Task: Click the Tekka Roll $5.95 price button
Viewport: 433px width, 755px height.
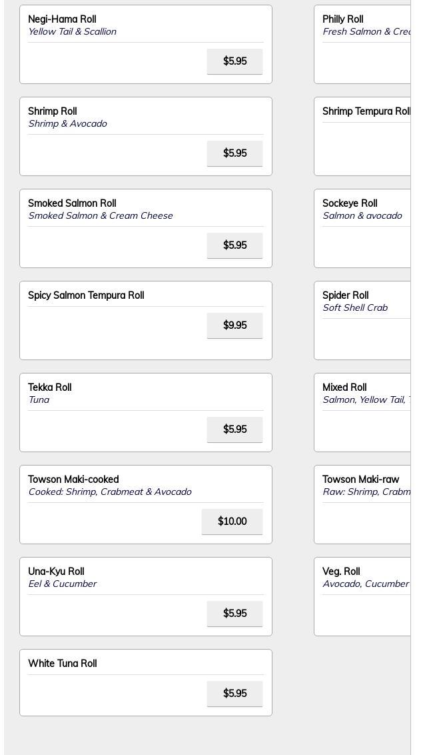Action: click(x=234, y=429)
